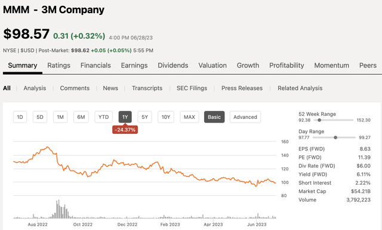Choose the 1M time range
This screenshot has width=382, height=230.
(60, 117)
